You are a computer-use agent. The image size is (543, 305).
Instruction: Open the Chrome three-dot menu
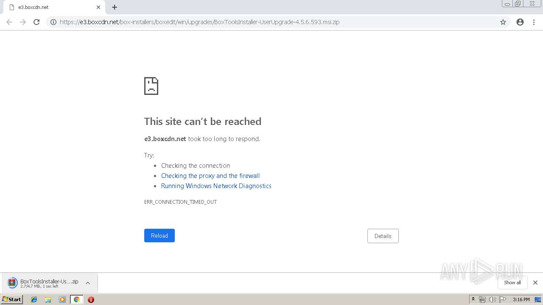[x=534, y=22]
